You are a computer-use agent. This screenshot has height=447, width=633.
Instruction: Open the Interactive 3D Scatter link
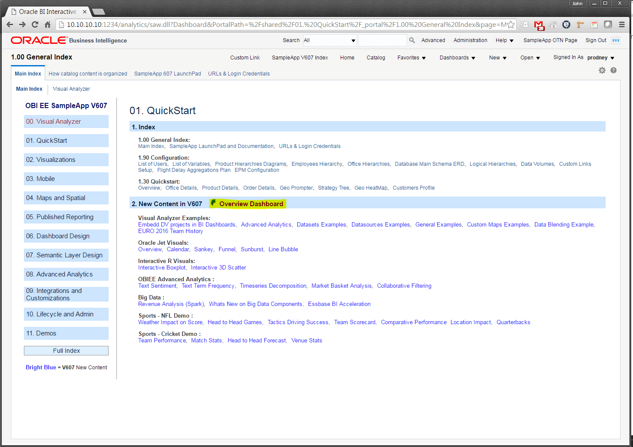coord(218,268)
